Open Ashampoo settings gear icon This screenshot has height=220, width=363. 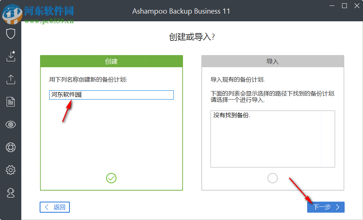tap(11, 170)
